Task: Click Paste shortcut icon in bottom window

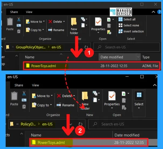Action: 24,107
